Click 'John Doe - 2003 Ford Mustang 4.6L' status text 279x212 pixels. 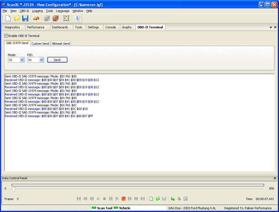point(192,208)
